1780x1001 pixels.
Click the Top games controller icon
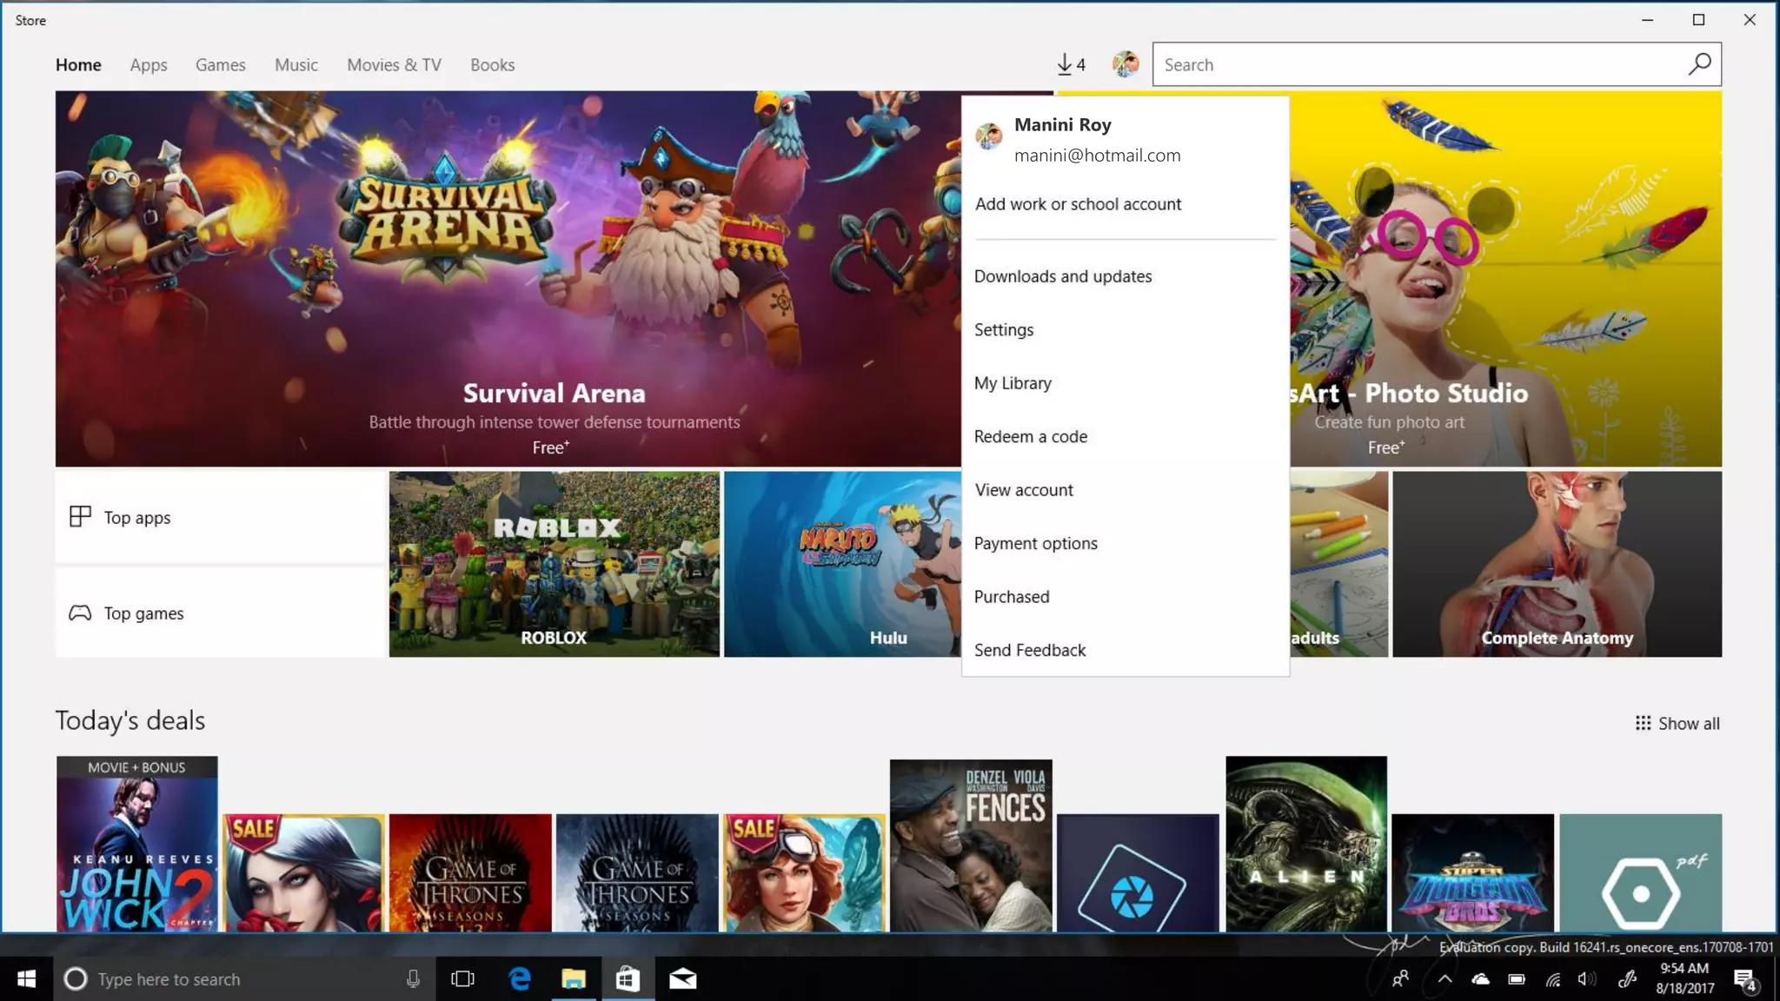point(80,613)
